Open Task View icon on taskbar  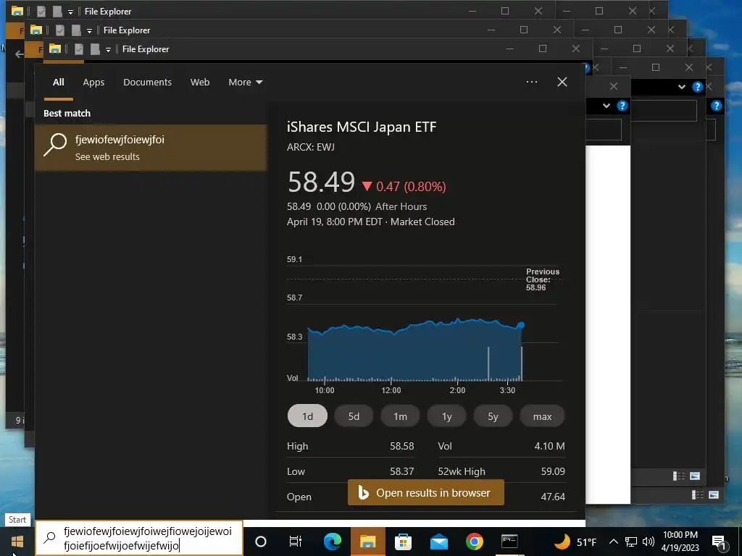tap(296, 542)
